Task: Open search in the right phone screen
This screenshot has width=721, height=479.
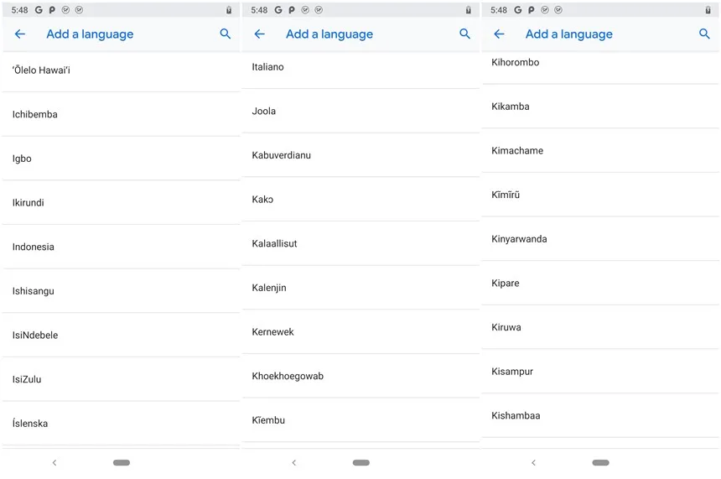Action: pos(704,34)
